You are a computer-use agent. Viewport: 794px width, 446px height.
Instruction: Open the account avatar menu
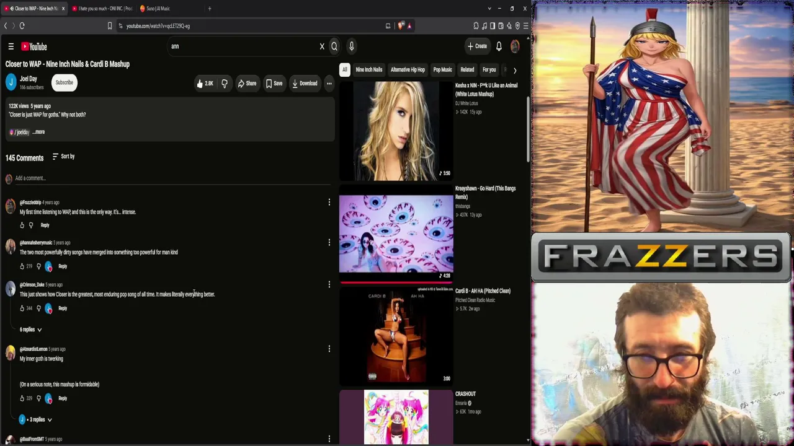point(515,46)
